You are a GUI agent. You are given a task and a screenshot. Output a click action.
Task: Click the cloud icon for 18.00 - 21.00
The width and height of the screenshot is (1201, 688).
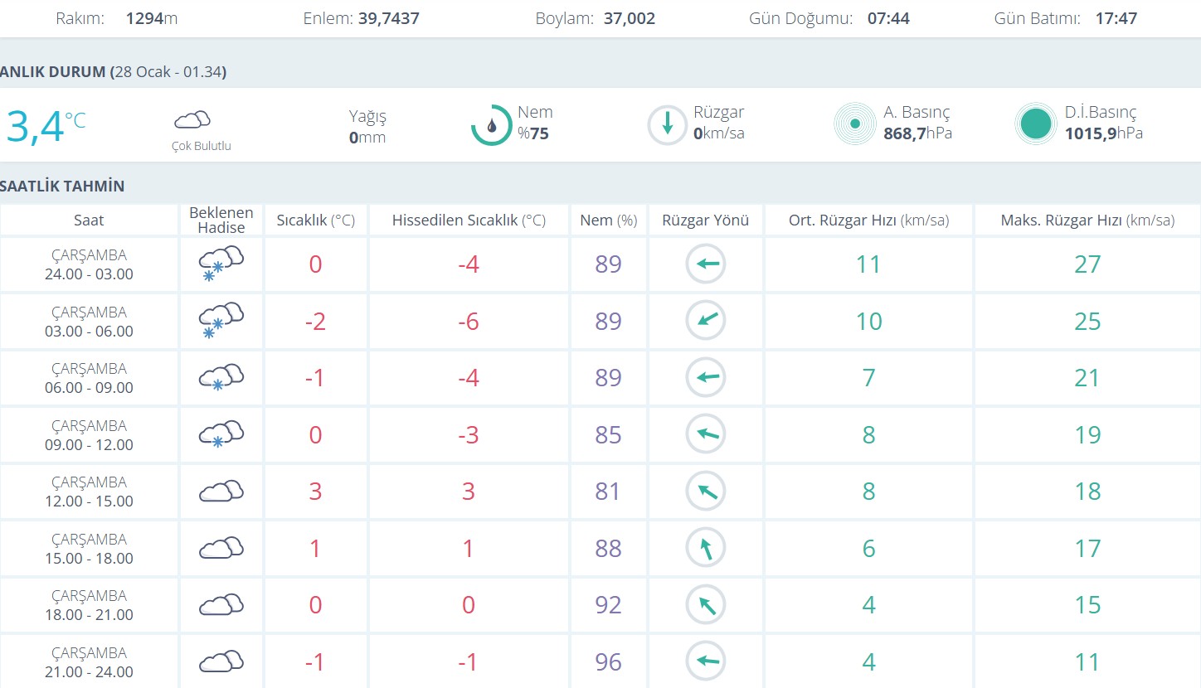pos(221,605)
